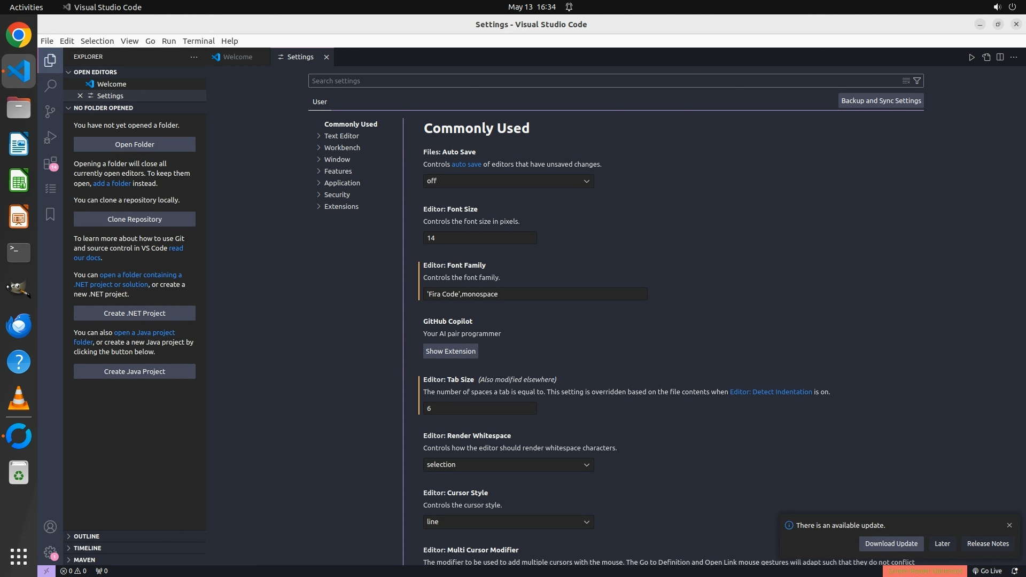Click the Download Update button
Image resolution: width=1026 pixels, height=577 pixels.
point(891,543)
